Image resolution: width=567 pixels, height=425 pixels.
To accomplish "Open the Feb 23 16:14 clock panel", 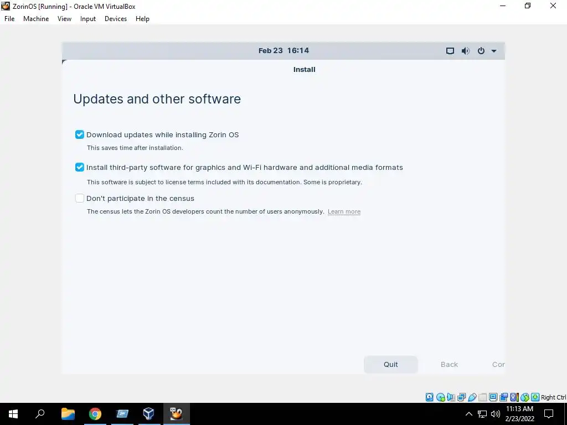I will click(283, 50).
